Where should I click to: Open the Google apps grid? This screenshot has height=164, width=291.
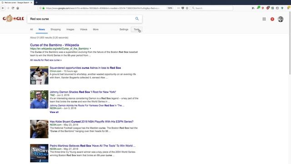pos(264,19)
